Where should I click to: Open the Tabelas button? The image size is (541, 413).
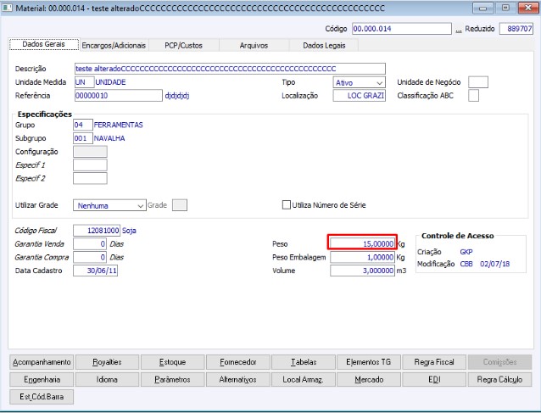click(304, 362)
